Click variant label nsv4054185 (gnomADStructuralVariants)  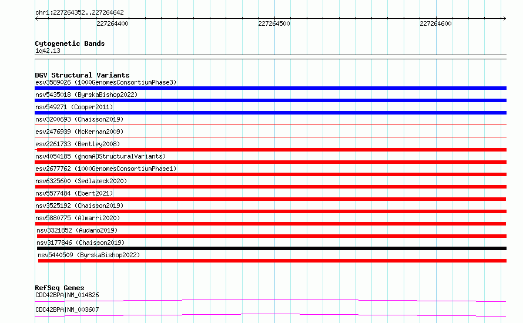click(x=100, y=156)
